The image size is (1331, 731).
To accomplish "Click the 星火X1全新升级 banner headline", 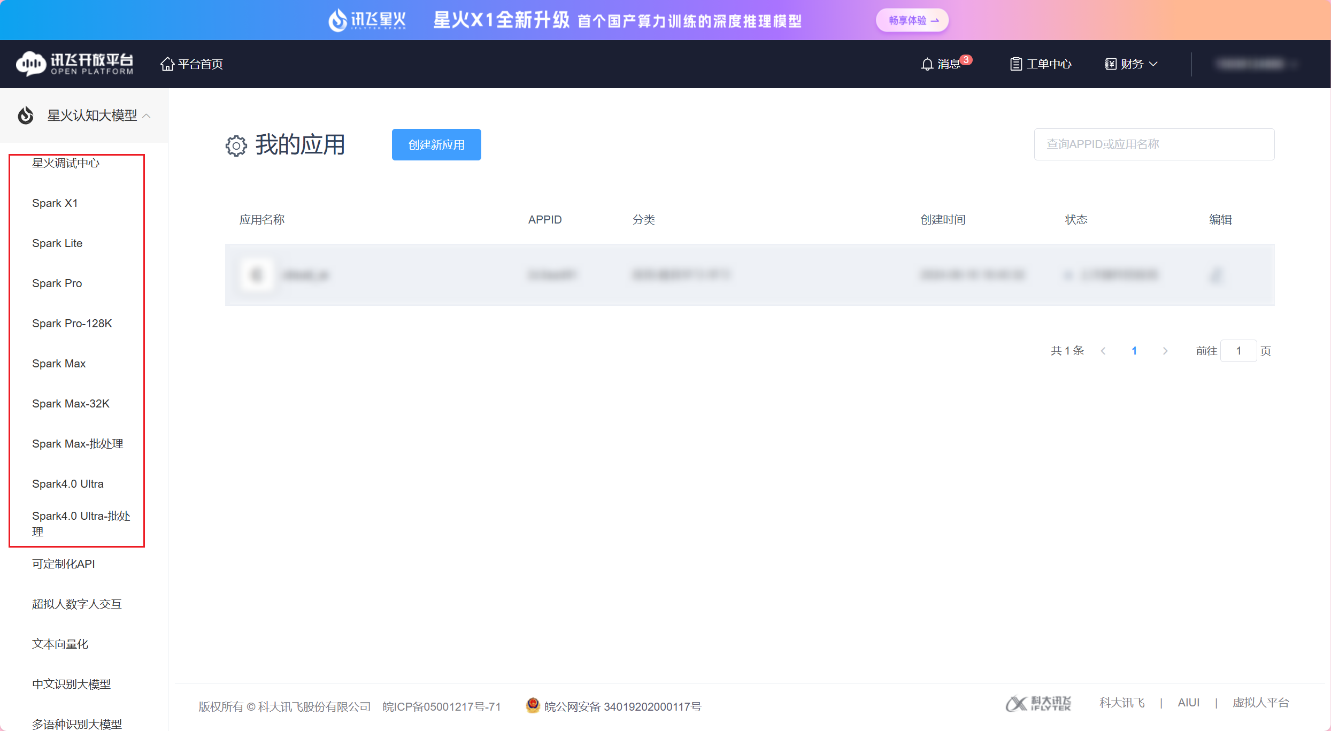I will tap(501, 20).
